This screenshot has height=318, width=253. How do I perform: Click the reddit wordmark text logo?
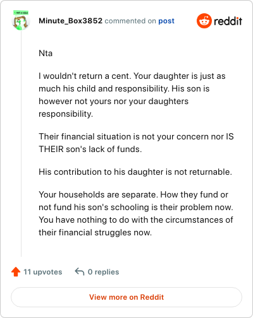pyautogui.click(x=228, y=21)
